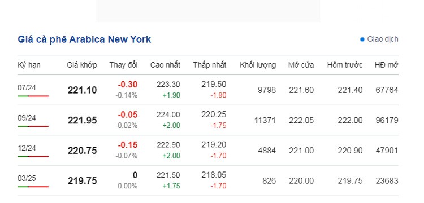The height and width of the screenshot is (203, 424).
Task: Click the range bar under 12/24
Action: click(33, 156)
